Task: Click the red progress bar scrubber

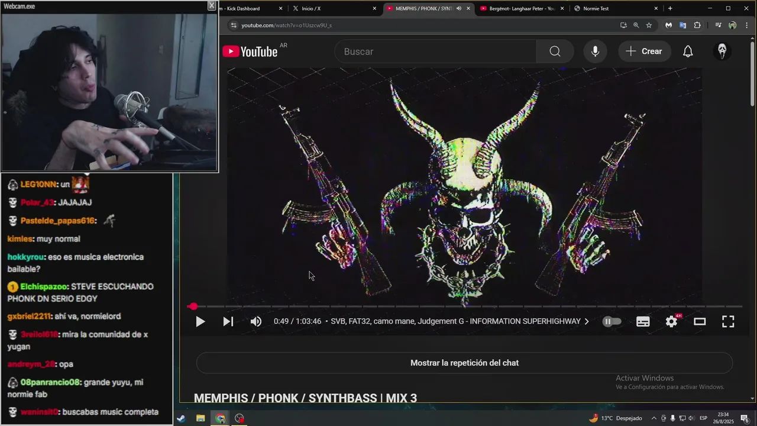Action: click(x=193, y=306)
